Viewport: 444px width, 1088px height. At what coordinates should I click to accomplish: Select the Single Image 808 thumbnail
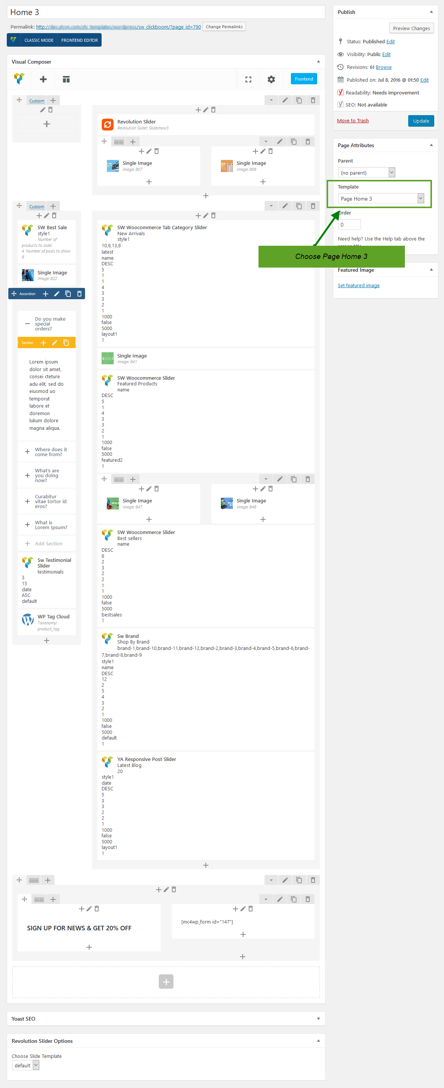(x=227, y=166)
